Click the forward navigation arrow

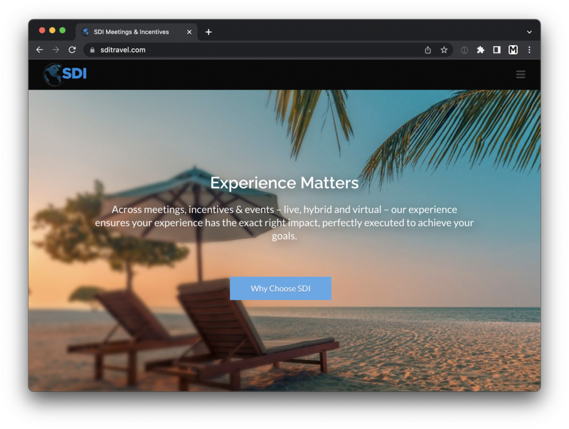tap(56, 49)
